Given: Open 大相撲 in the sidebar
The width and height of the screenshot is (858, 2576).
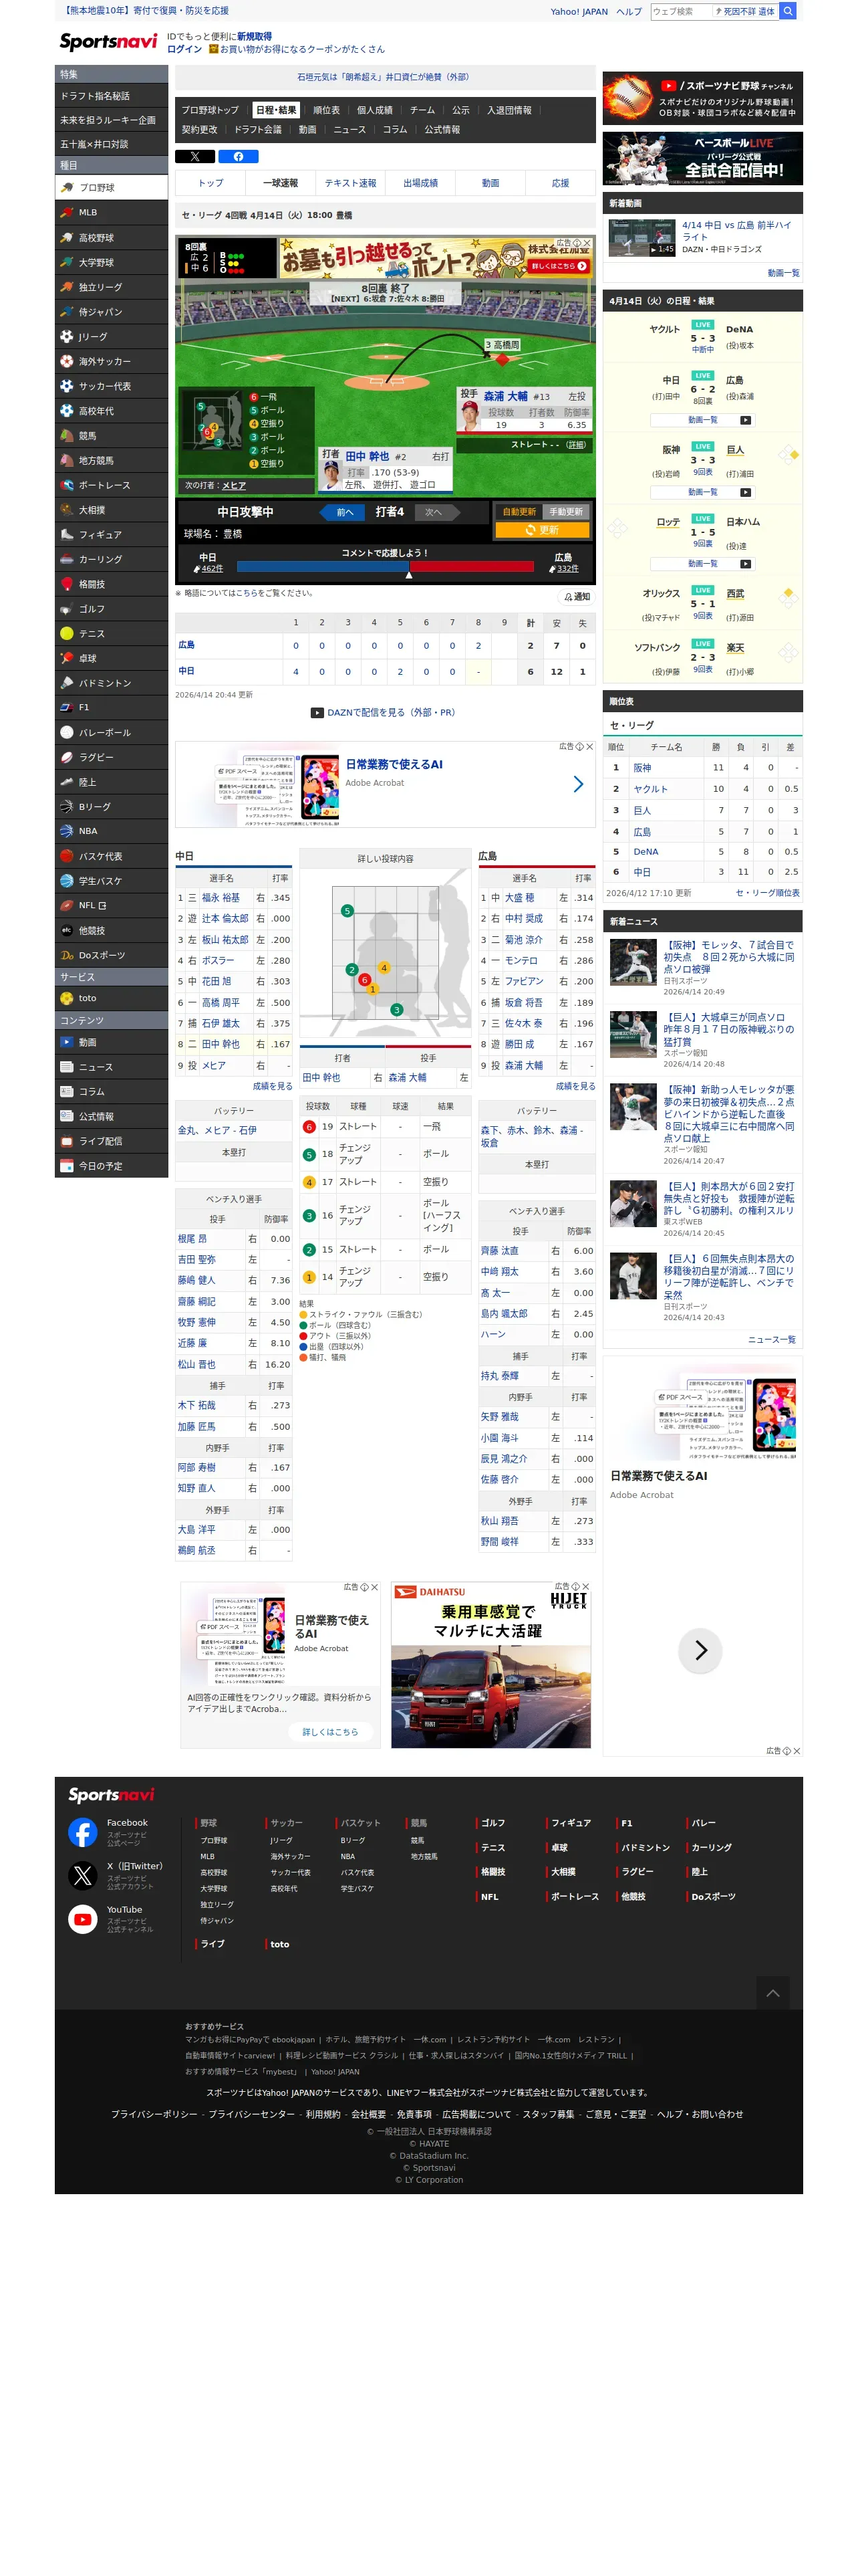Looking at the screenshot, I should [x=111, y=509].
